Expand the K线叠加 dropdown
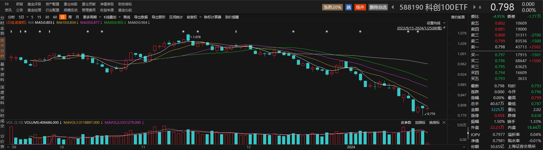Screen dimensions: 543x150 coord(112,17)
